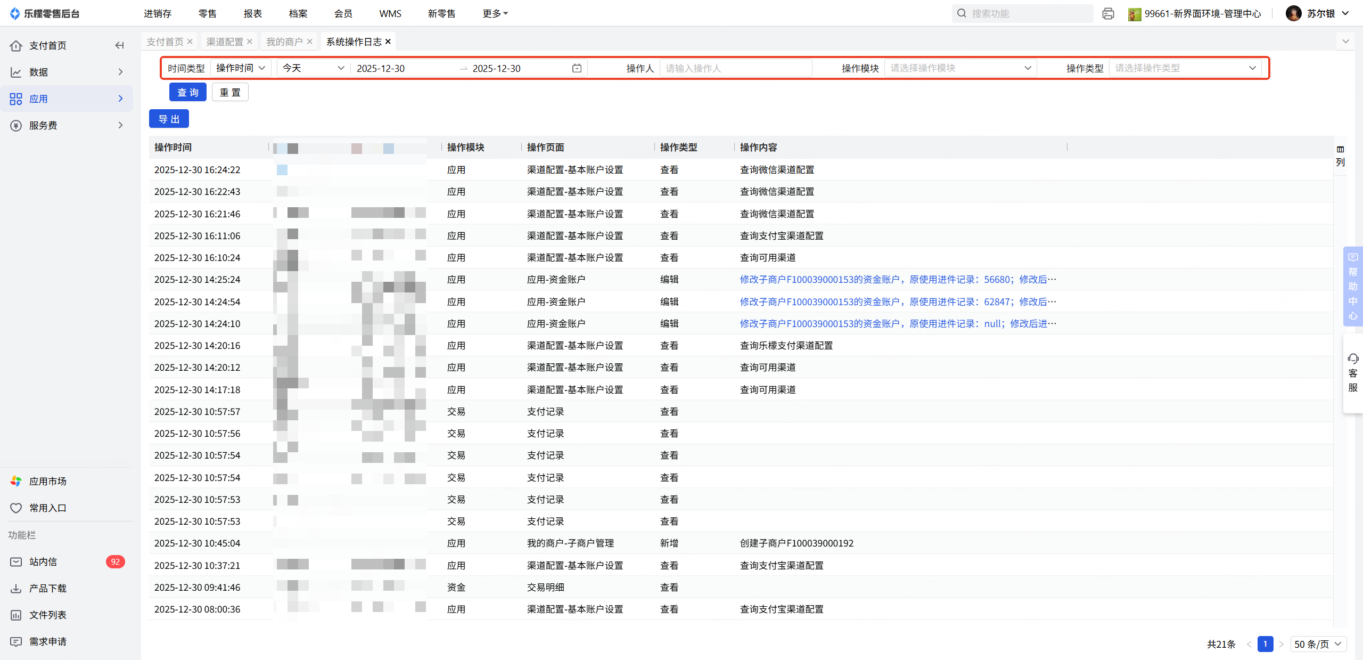Open the column settings icon labeled 列
The width and height of the screenshot is (1363, 660).
coord(1340,156)
